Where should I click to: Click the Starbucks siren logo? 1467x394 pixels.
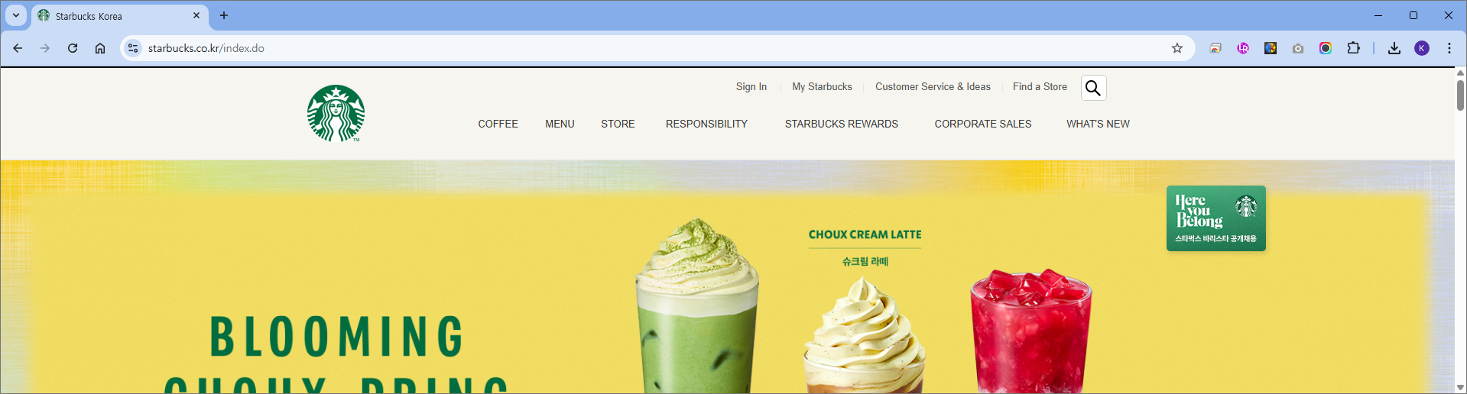336,113
